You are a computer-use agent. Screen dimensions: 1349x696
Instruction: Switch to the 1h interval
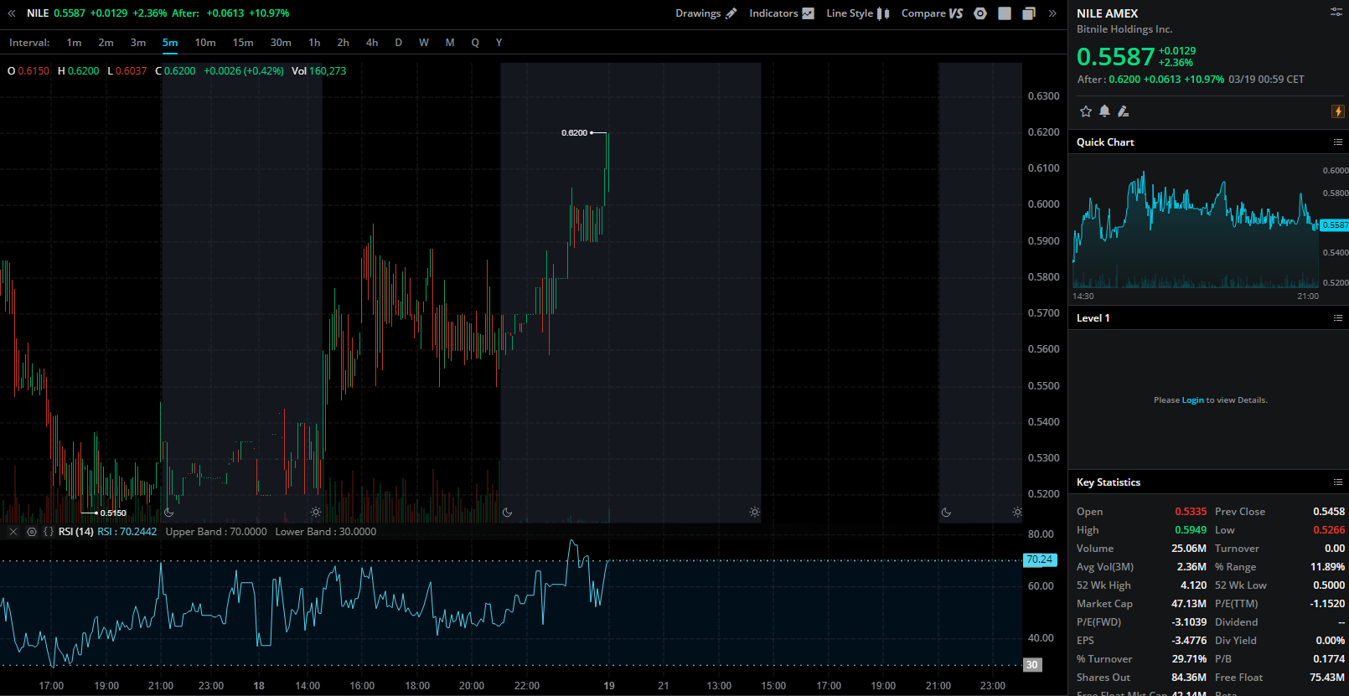(314, 43)
